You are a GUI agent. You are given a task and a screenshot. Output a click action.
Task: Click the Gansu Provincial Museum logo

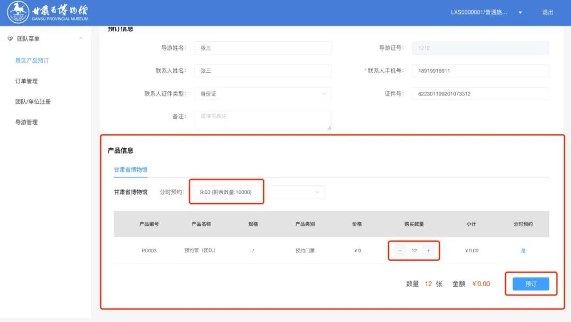(x=48, y=12)
